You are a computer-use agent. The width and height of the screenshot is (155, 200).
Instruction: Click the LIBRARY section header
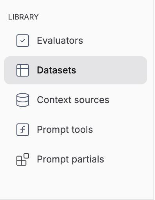[x=23, y=17]
